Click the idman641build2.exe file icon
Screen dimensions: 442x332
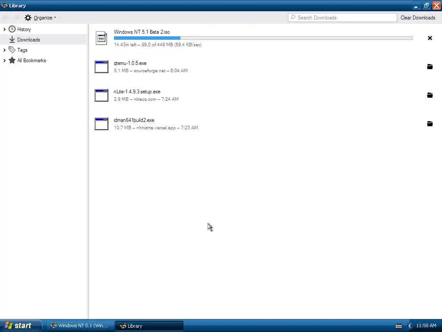coord(101,124)
